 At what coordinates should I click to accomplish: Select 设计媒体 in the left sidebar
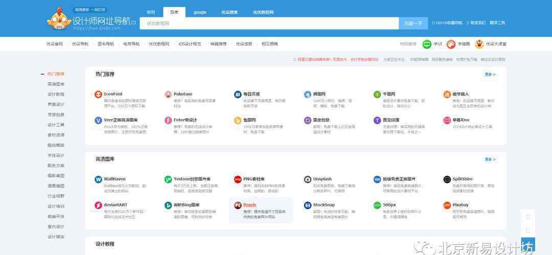pyautogui.click(x=56, y=237)
